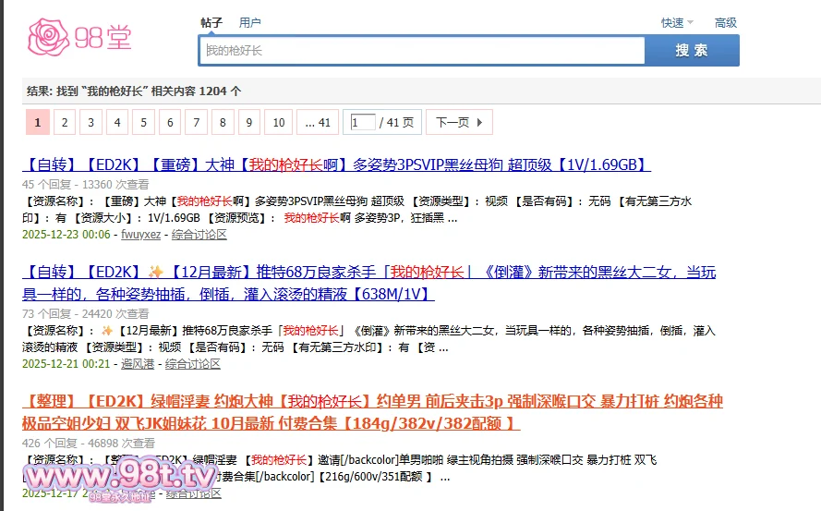Screen dimensions: 821x511
Task: Click the page number entry field
Action: (361, 122)
